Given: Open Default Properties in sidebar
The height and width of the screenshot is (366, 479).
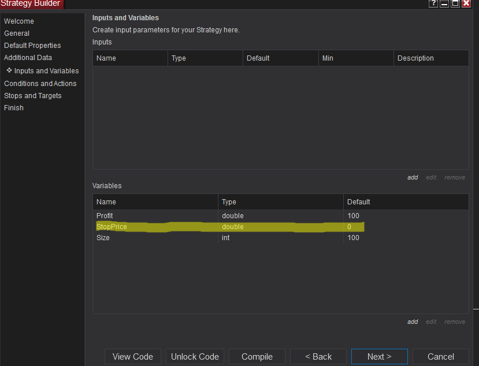Looking at the screenshot, I should (x=32, y=46).
